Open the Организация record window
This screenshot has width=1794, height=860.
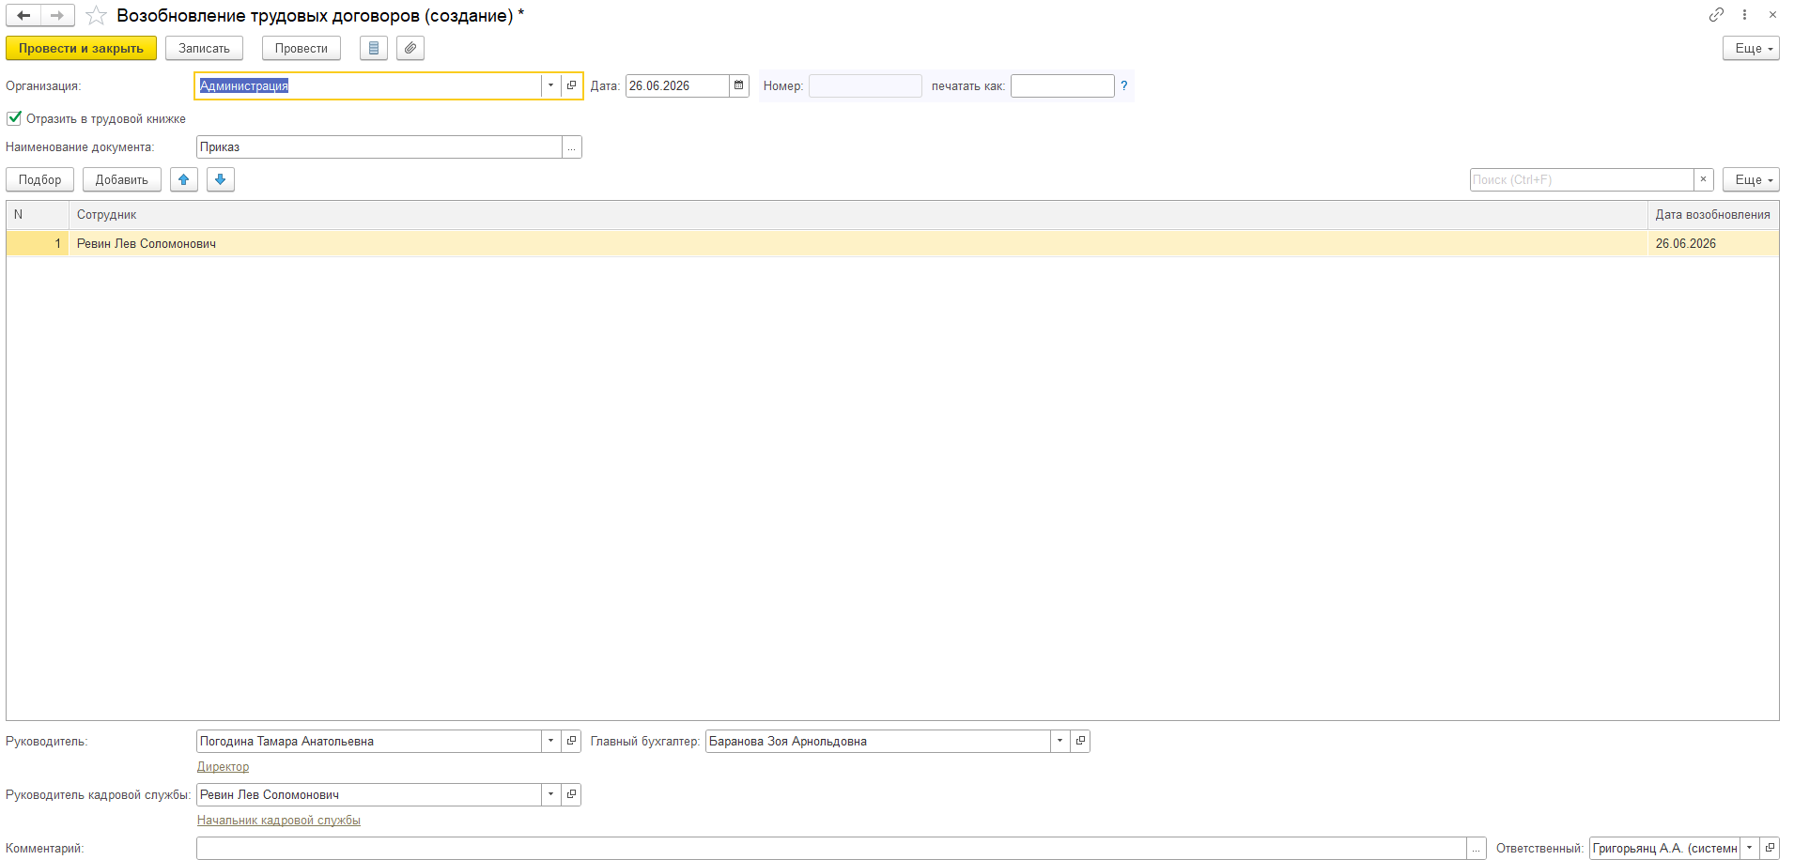pyautogui.click(x=571, y=85)
